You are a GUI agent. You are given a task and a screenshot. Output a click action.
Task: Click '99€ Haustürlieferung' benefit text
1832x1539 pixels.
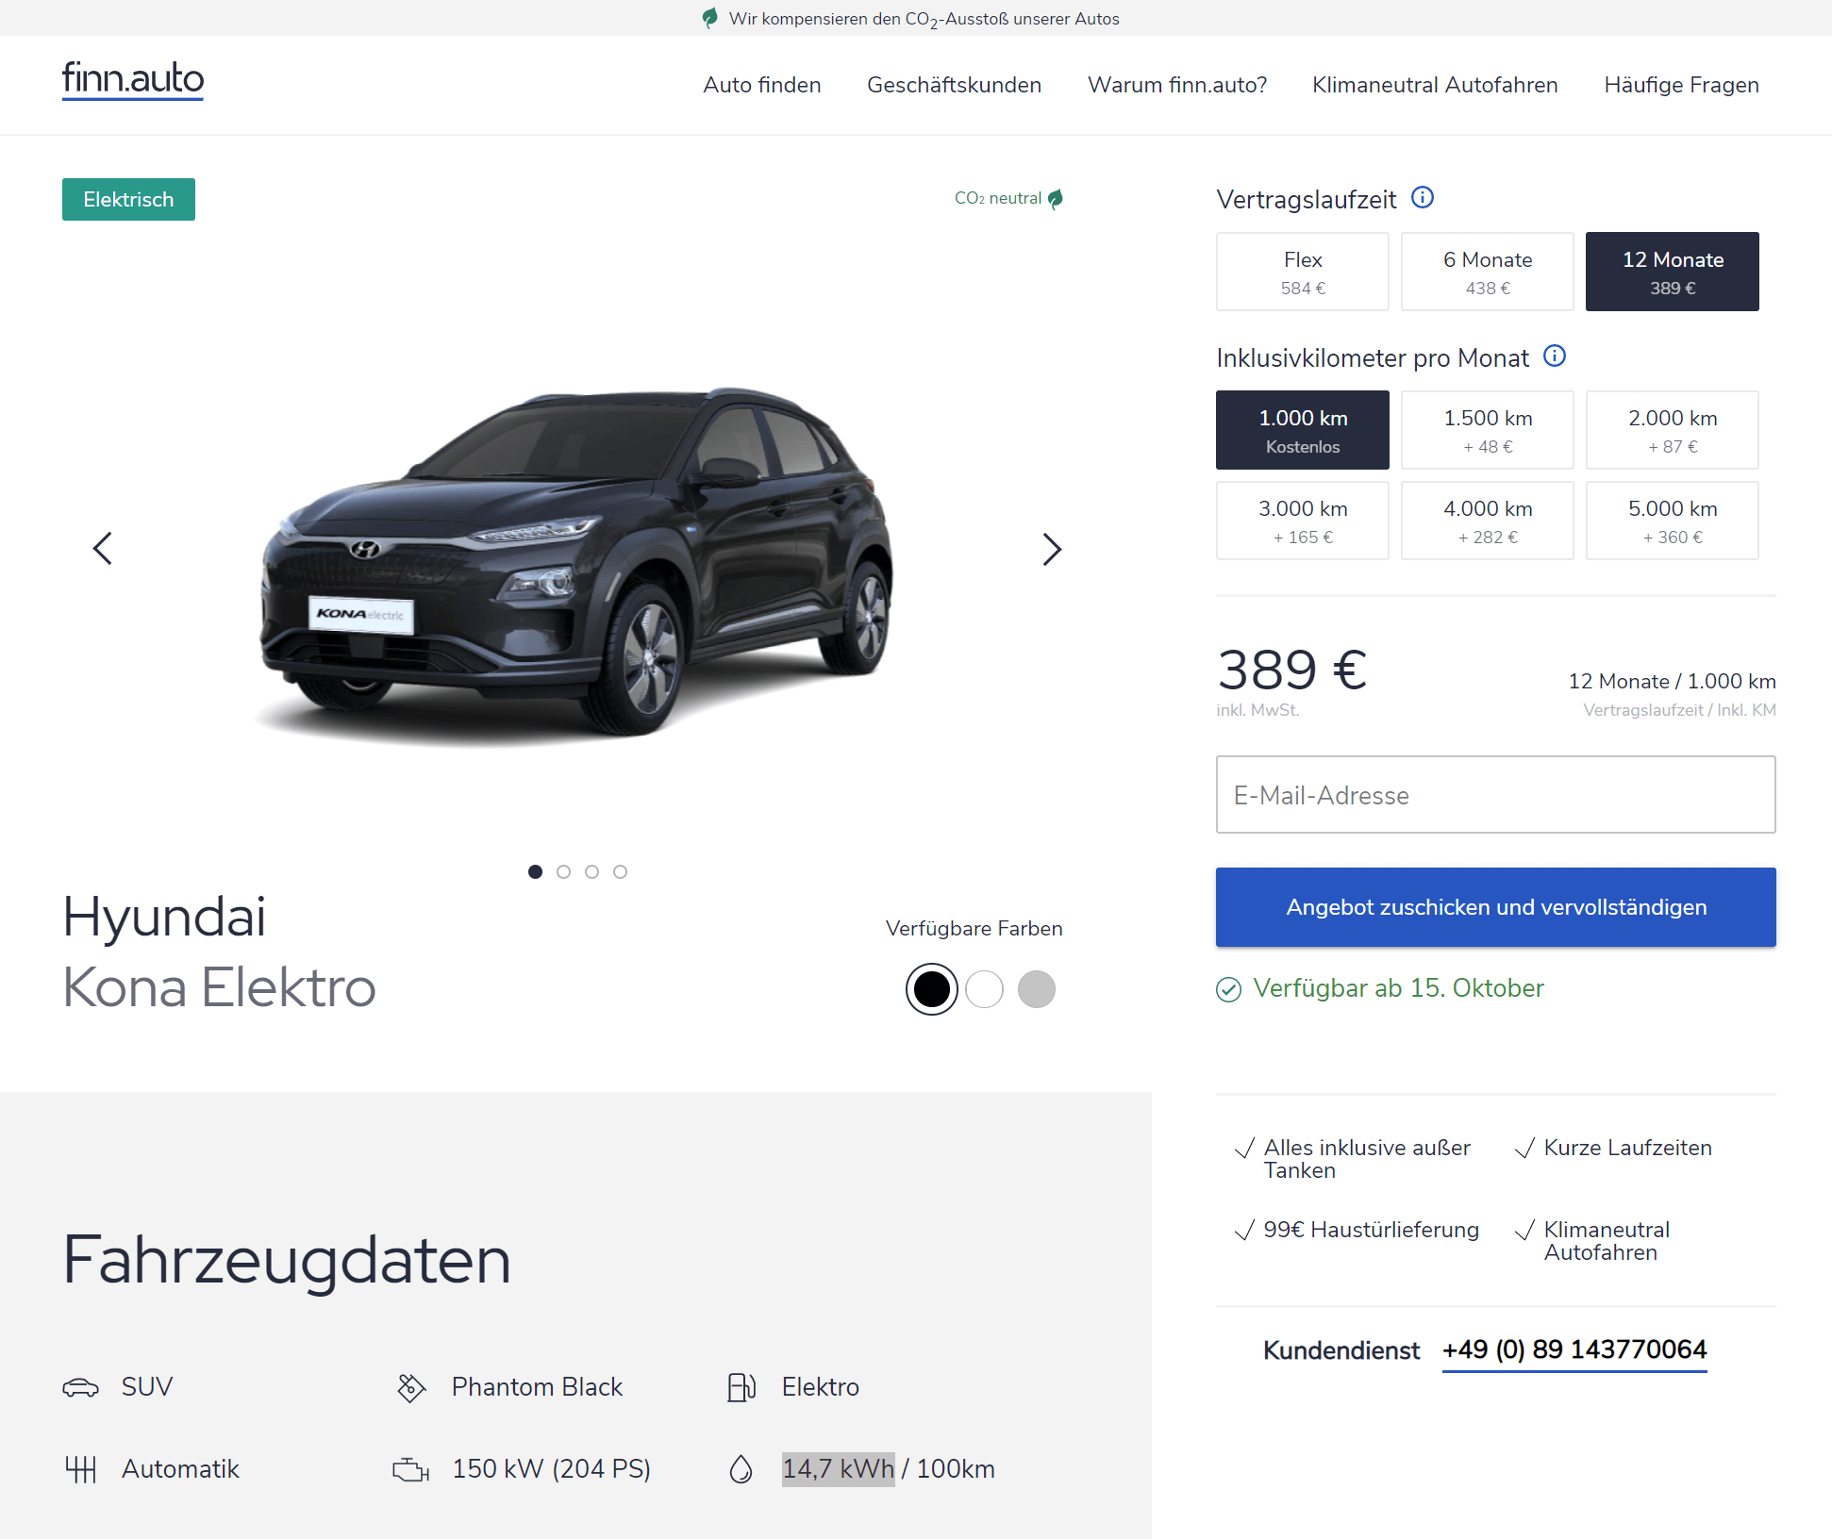pyautogui.click(x=1371, y=1230)
